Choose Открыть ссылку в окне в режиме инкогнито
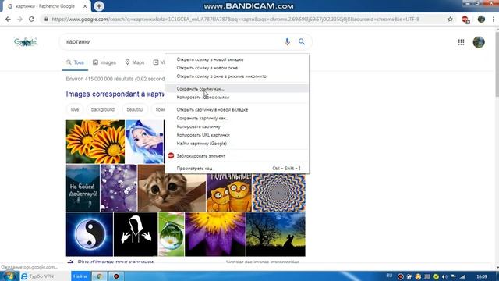The height and width of the screenshot is (281, 499). (237, 76)
